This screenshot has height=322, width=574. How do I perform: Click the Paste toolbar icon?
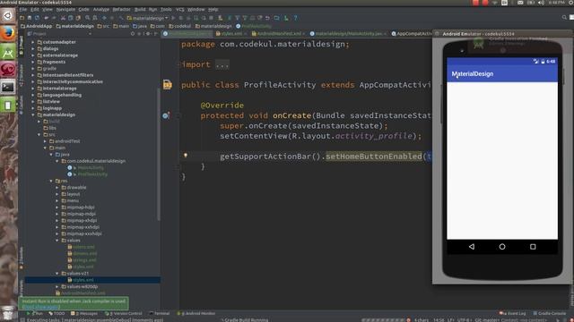point(78,18)
